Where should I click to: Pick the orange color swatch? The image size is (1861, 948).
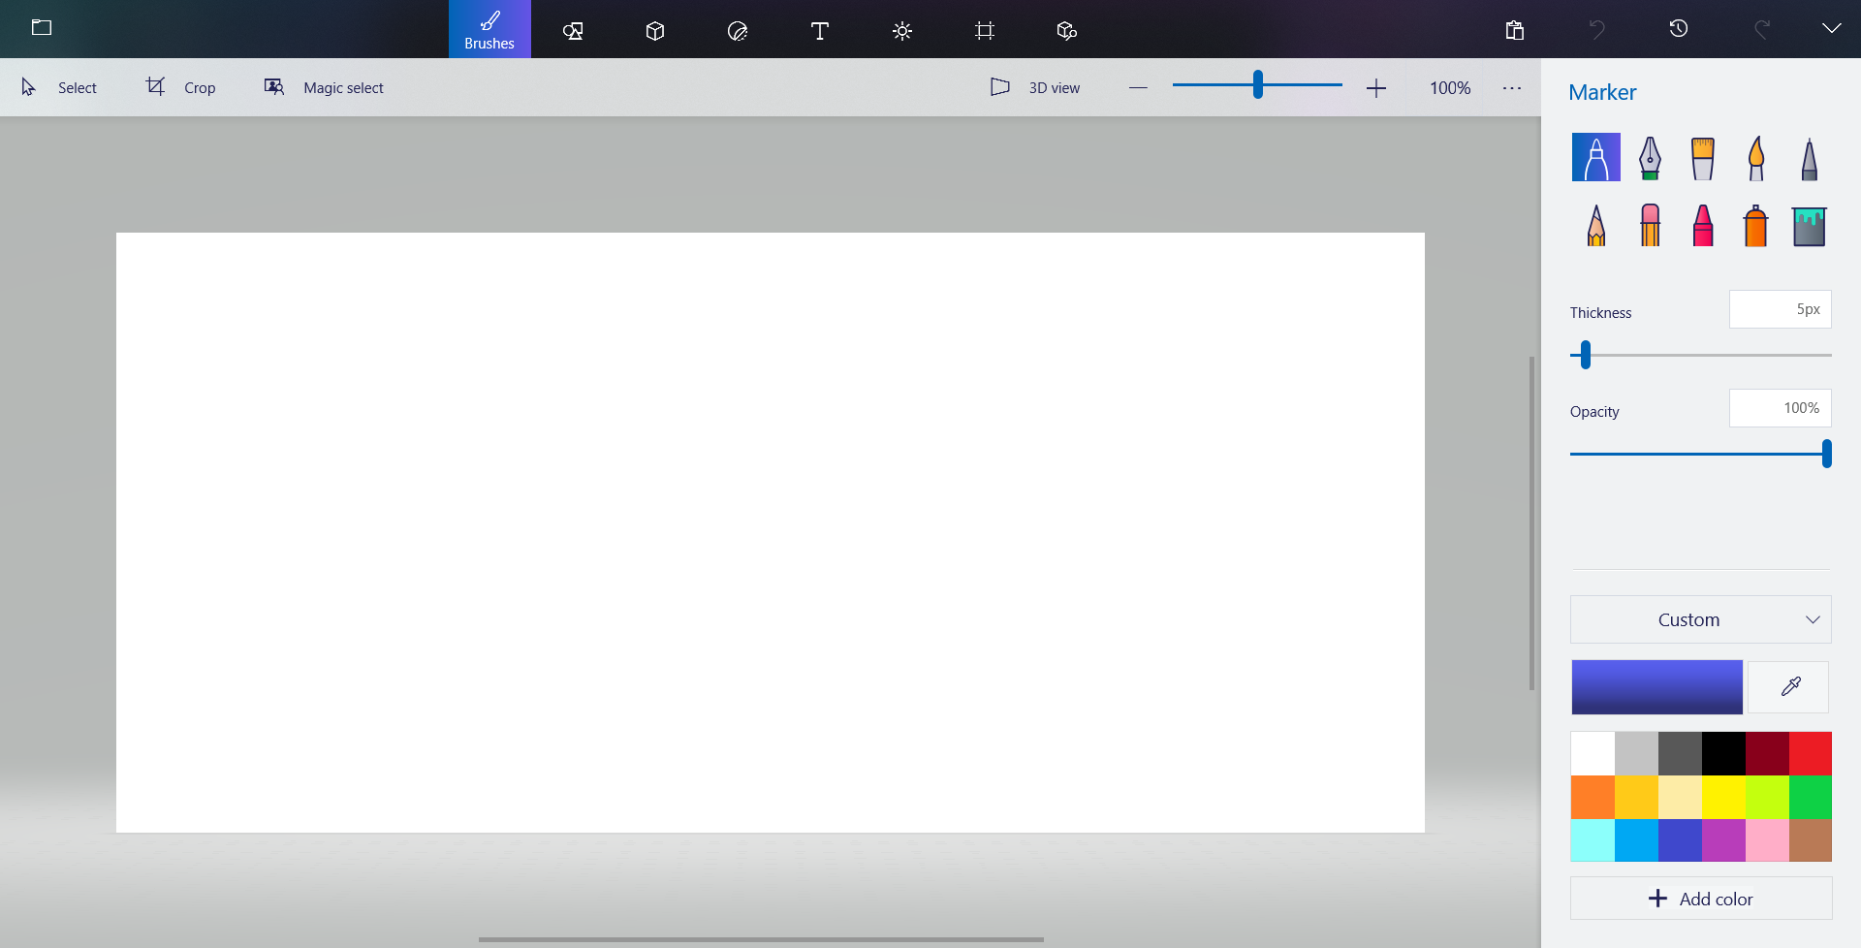[1593, 797]
